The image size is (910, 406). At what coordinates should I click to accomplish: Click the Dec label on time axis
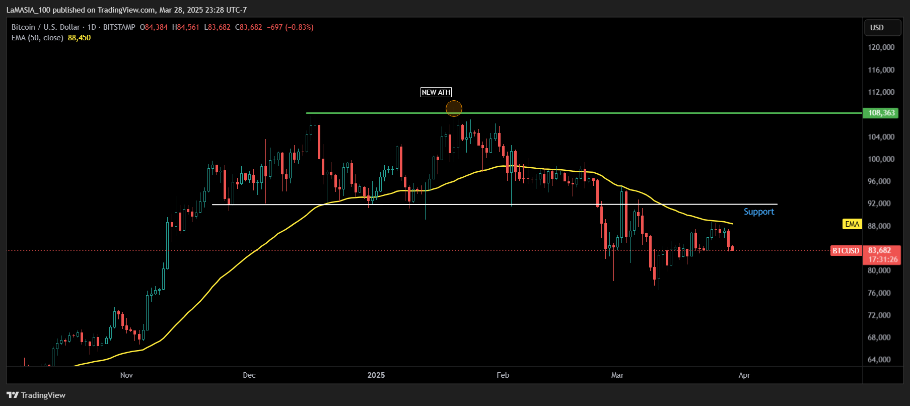[249, 375]
